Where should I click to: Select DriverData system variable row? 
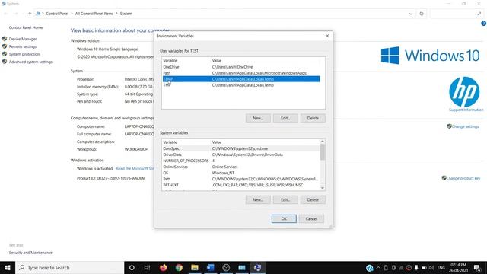point(240,155)
